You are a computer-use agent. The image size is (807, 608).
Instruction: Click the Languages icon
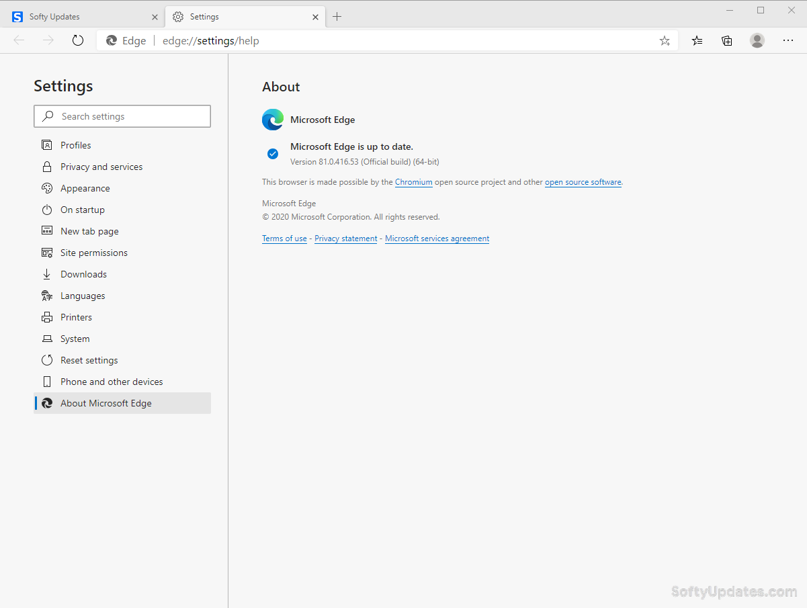pos(47,296)
